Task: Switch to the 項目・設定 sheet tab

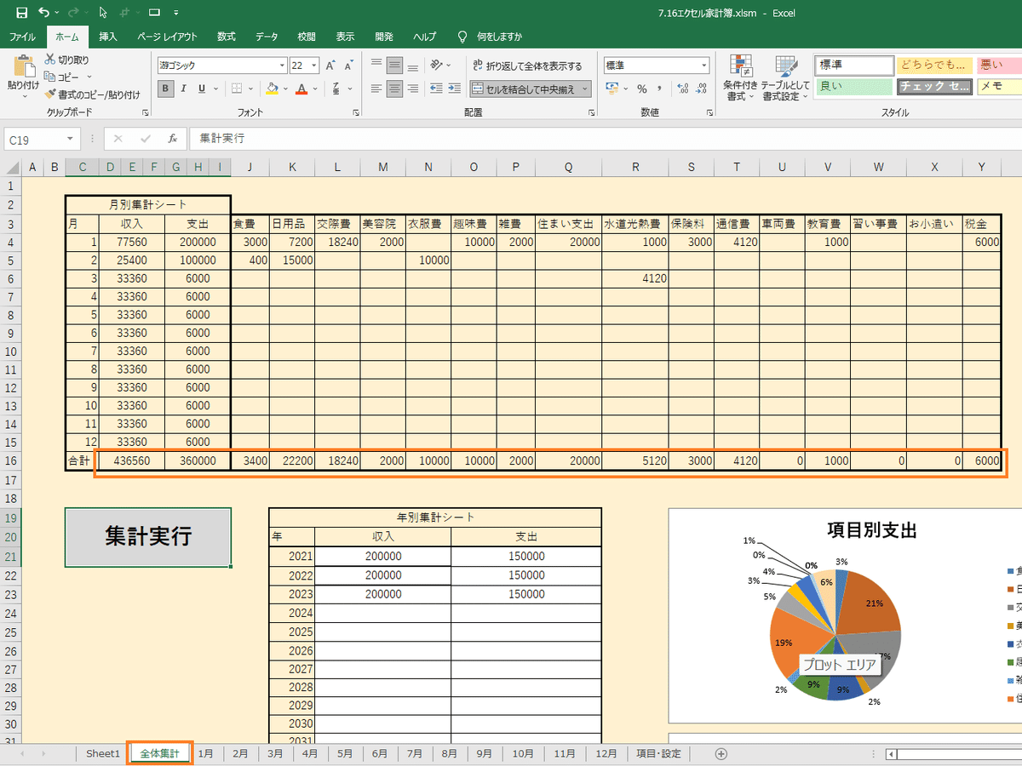Action: (x=659, y=753)
